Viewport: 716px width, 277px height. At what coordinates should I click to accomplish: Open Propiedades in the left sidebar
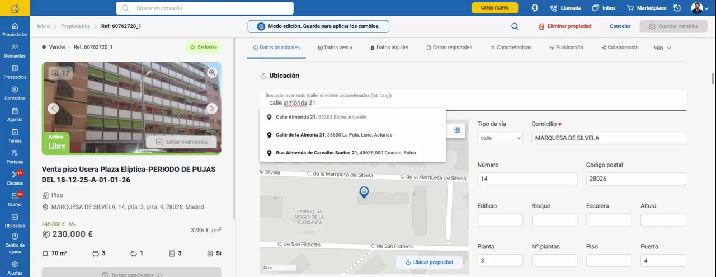pos(15,30)
